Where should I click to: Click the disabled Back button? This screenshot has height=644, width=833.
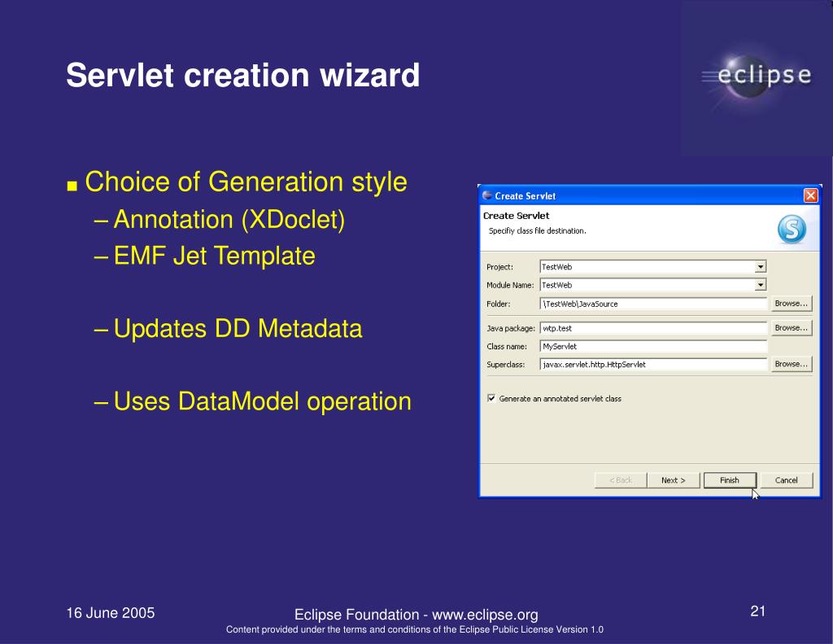click(621, 480)
